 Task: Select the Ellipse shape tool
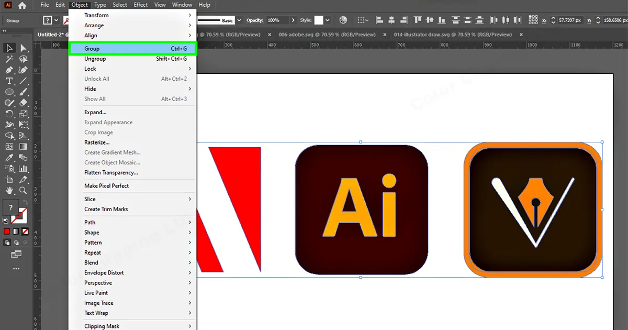(9, 92)
